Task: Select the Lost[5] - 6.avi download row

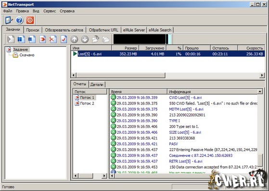Action: point(168,54)
